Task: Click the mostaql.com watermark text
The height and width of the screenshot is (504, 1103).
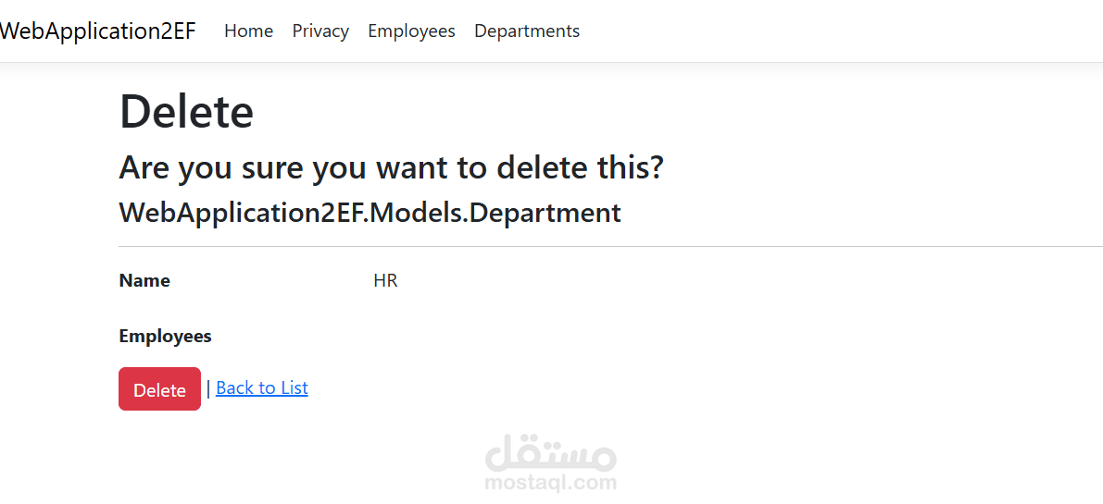Action: (551, 482)
